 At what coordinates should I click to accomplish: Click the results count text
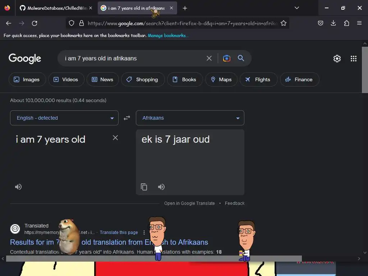(x=58, y=100)
